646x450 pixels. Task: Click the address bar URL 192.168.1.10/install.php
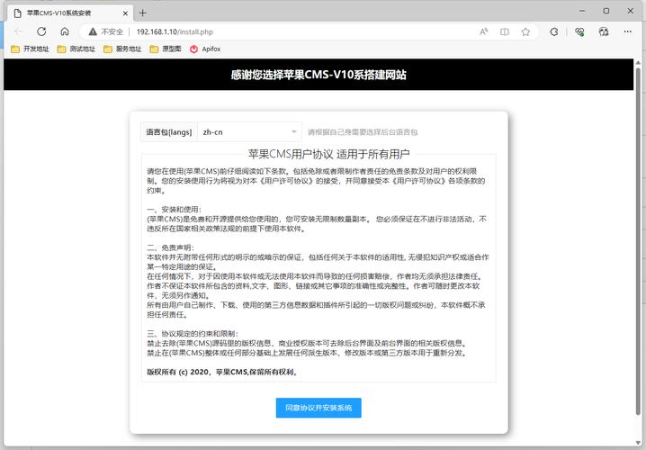pyautogui.click(x=175, y=31)
